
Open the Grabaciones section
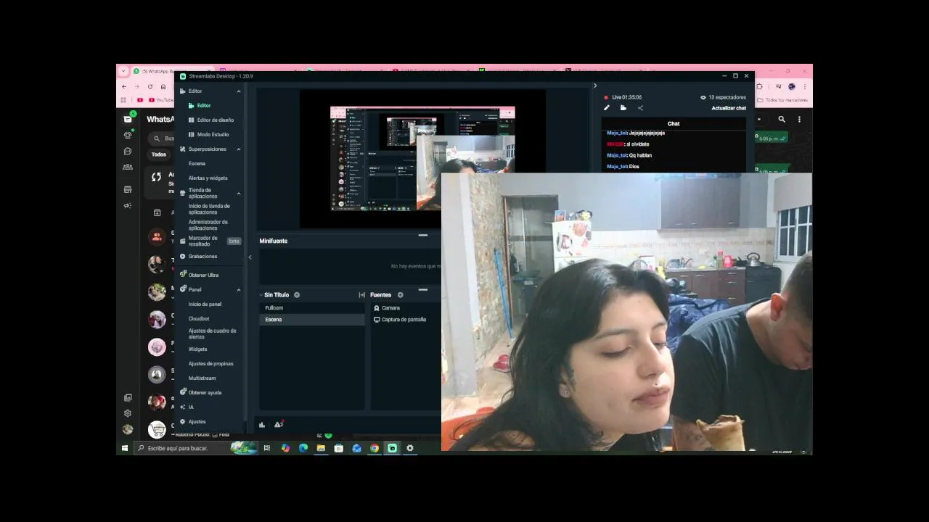[198, 256]
